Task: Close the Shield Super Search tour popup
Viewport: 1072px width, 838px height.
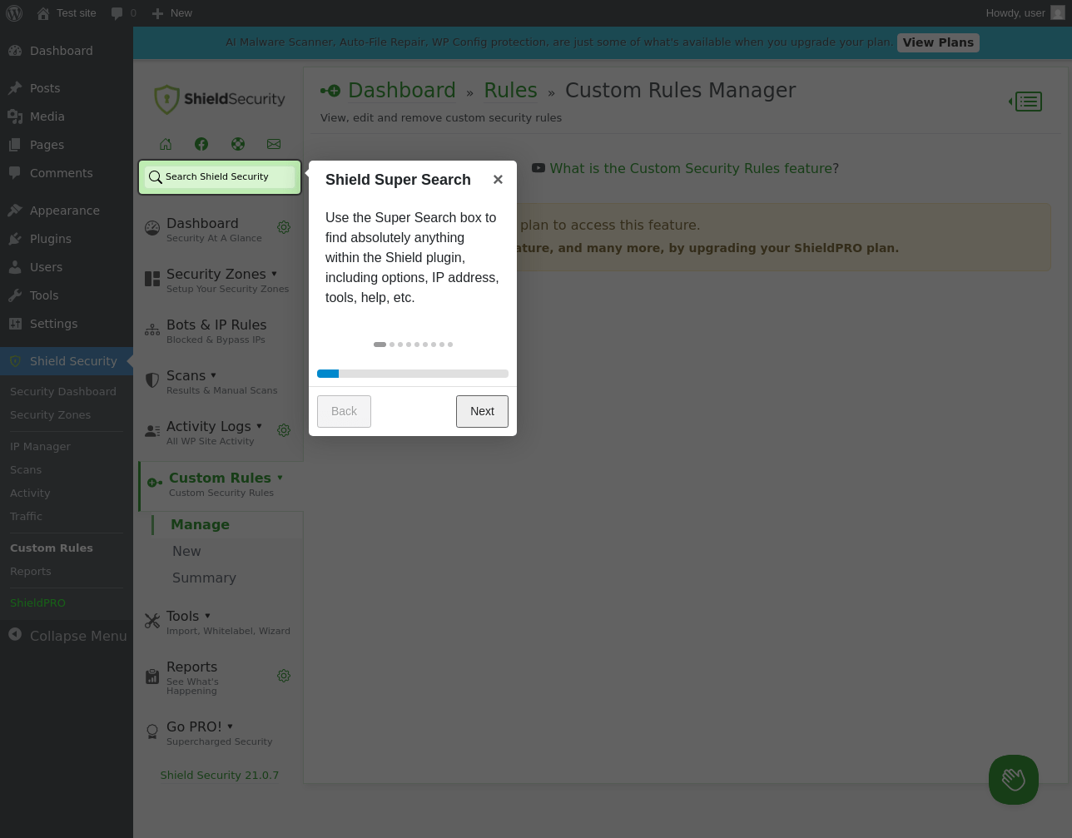Action: point(498,180)
